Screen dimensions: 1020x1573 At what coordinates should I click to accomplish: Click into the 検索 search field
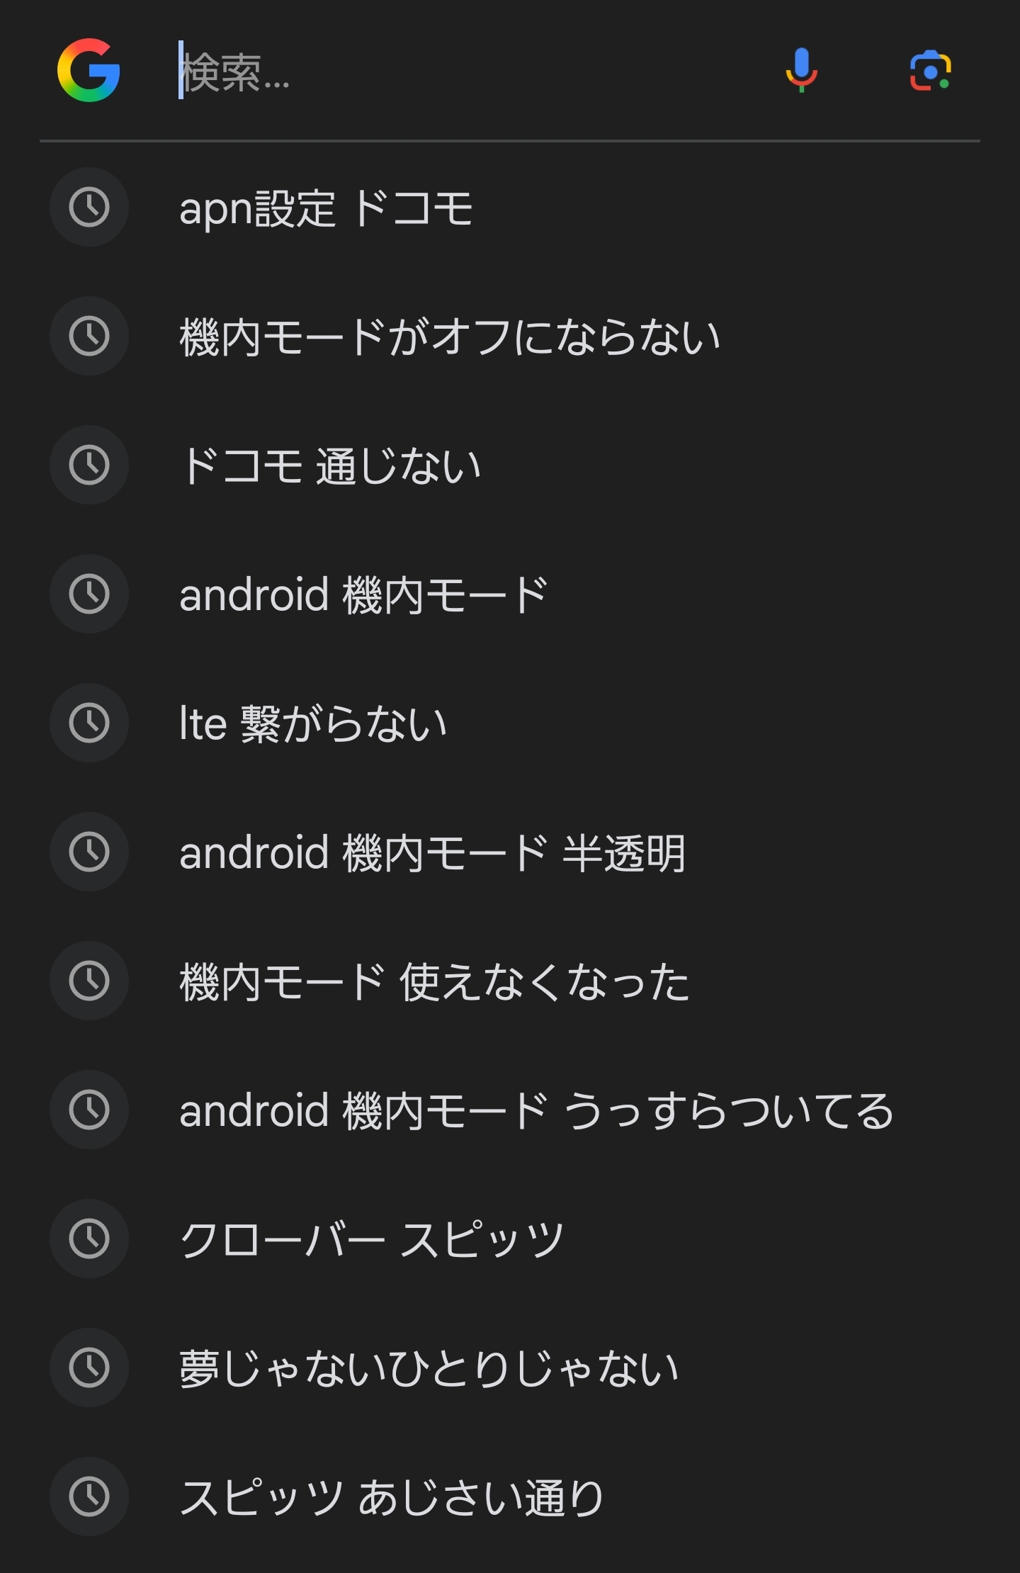(x=460, y=72)
